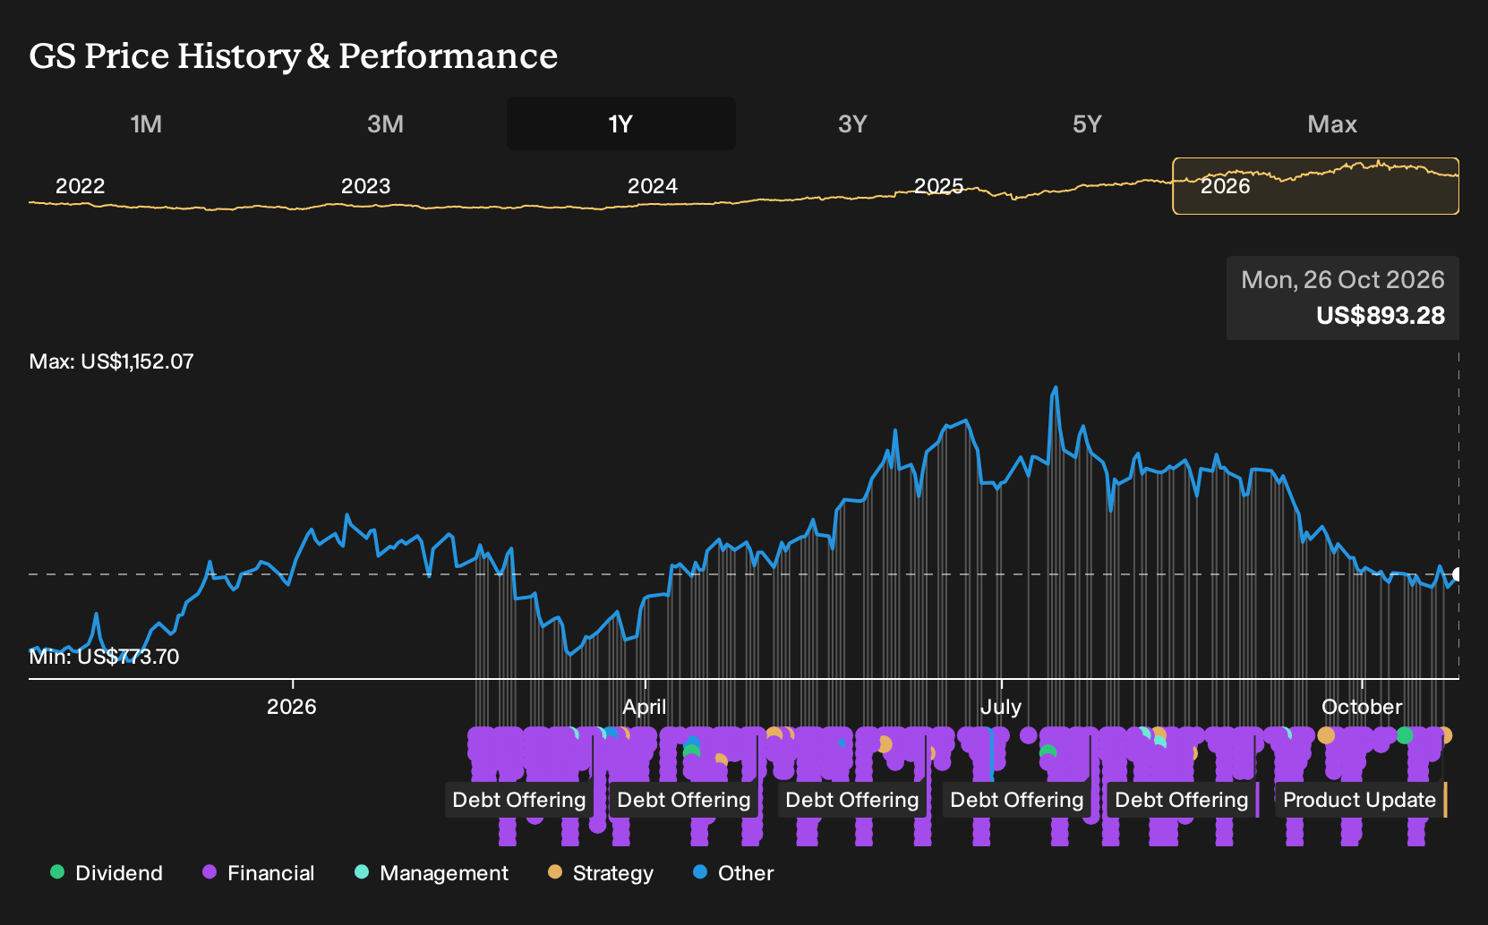The width and height of the screenshot is (1488, 925).
Task: Open the Product Update event label
Action: tap(1359, 800)
